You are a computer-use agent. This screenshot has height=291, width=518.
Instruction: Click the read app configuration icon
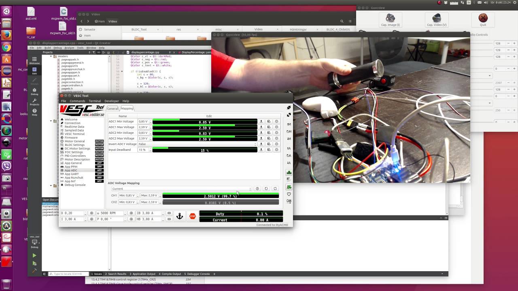tap(289, 148)
